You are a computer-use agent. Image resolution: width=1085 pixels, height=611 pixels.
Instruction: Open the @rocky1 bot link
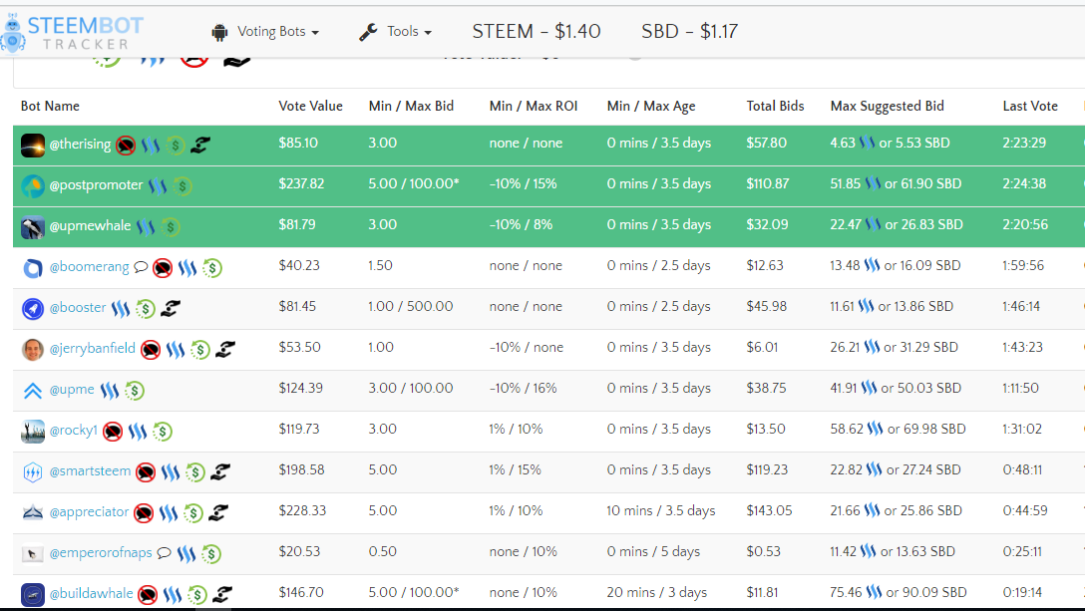74,431
